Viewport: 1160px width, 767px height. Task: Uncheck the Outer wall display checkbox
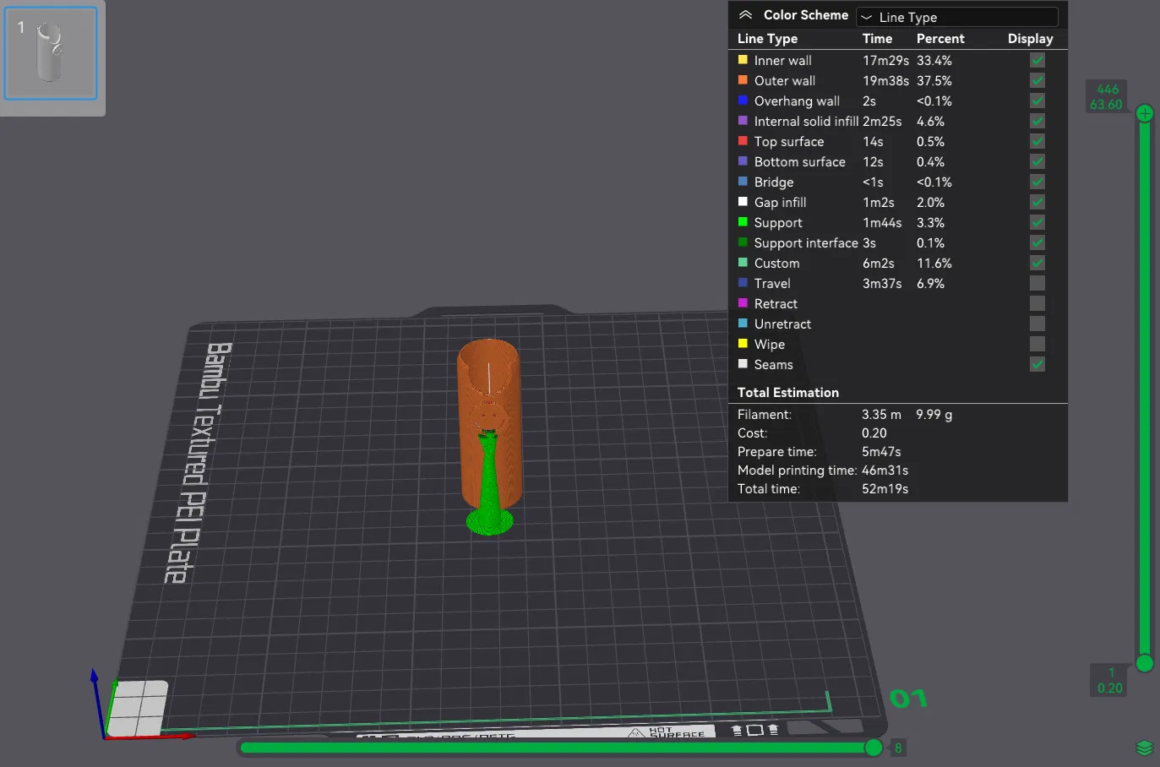(x=1037, y=80)
